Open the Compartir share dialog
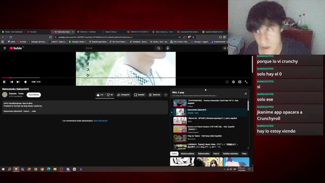325x183 pixels. 123,95
